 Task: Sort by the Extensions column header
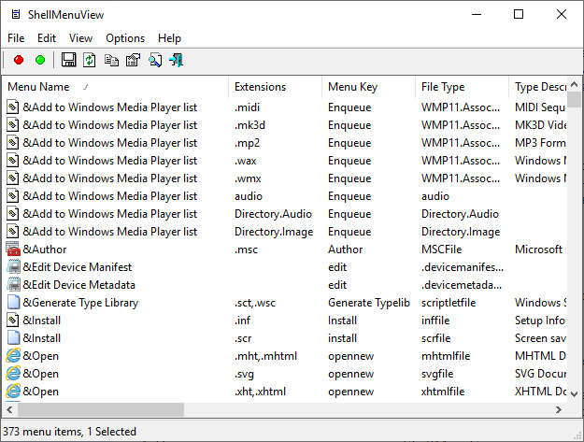click(x=276, y=87)
